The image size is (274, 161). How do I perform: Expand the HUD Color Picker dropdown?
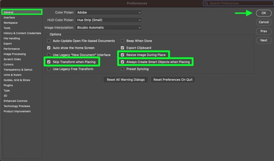click(x=108, y=20)
